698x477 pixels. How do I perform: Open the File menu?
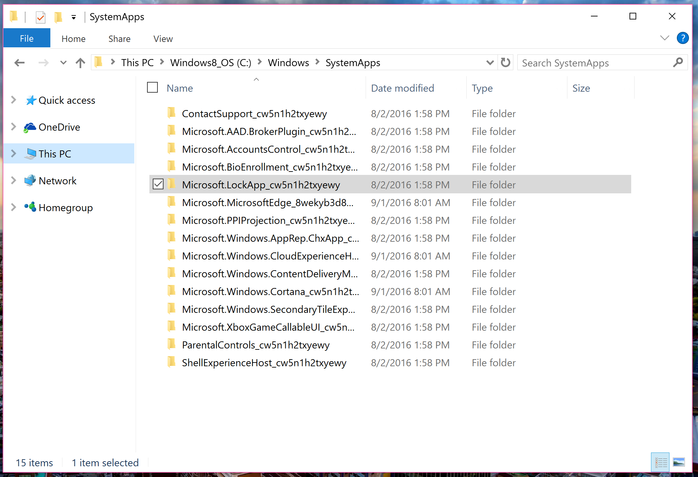(x=27, y=38)
